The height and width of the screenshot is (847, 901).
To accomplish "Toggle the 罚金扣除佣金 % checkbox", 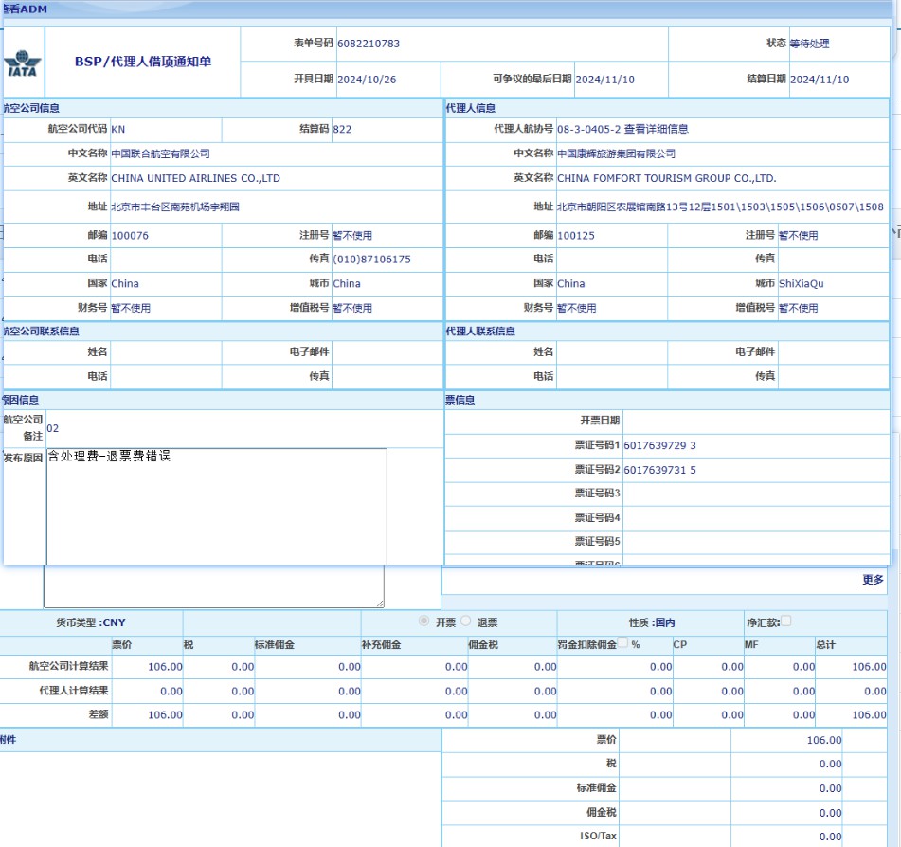I will coord(623,643).
